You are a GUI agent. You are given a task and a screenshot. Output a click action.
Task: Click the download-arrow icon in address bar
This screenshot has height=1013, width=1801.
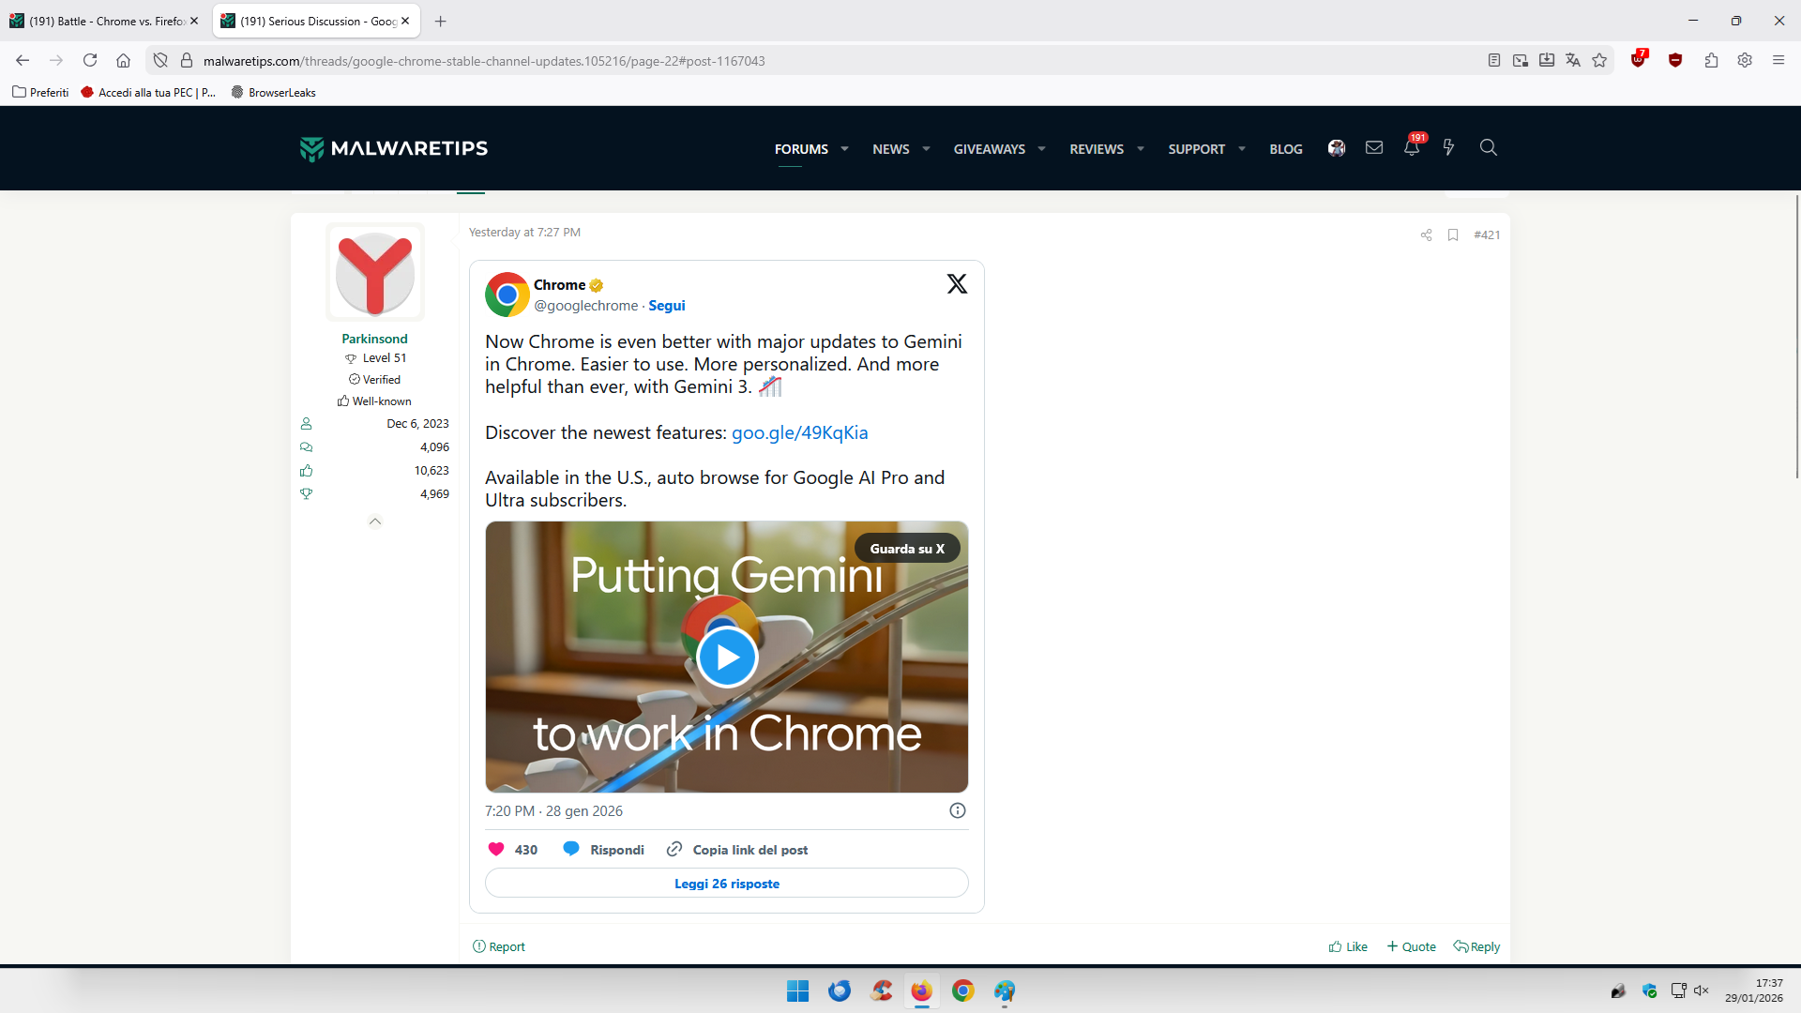(x=1547, y=61)
